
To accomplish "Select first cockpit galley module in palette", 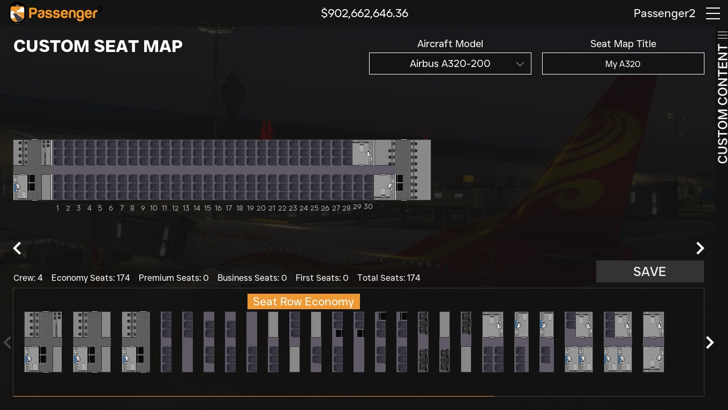I will tap(43, 342).
